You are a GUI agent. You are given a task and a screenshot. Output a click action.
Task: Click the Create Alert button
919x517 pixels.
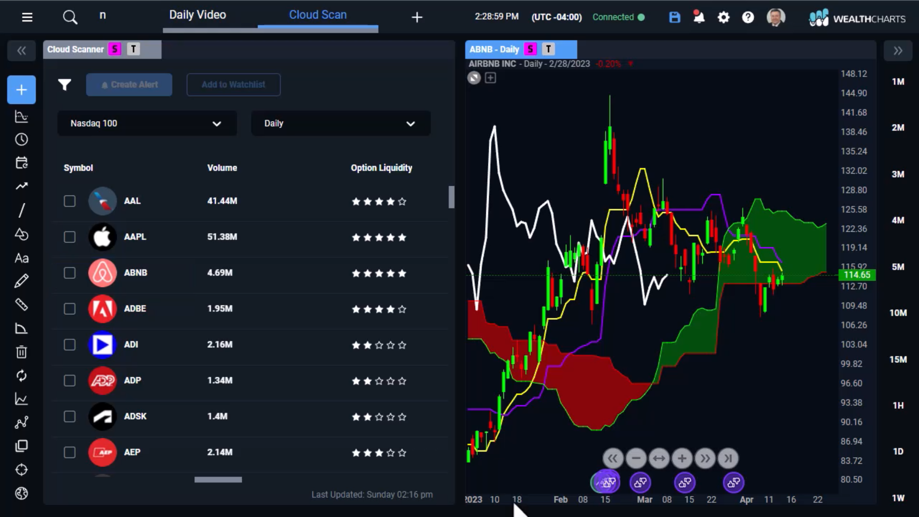point(129,85)
